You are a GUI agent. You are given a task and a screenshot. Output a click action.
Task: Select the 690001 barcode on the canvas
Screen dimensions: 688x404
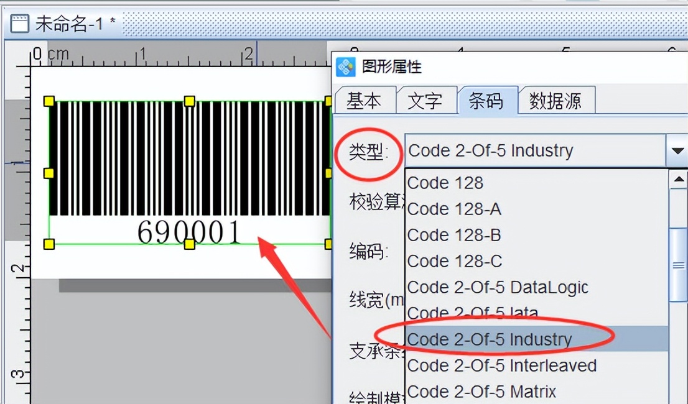(x=187, y=168)
